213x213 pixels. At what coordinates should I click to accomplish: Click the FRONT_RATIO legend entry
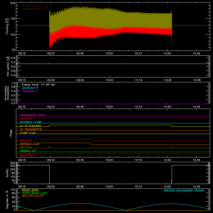pos(30,190)
